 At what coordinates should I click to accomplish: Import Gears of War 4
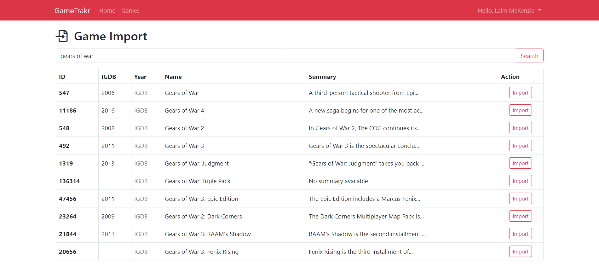(x=520, y=110)
